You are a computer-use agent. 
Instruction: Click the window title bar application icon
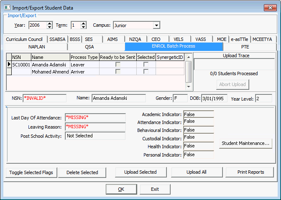pos(7,8)
